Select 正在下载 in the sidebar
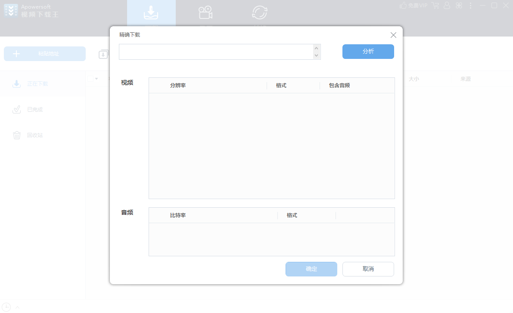The height and width of the screenshot is (313, 513). (x=37, y=84)
